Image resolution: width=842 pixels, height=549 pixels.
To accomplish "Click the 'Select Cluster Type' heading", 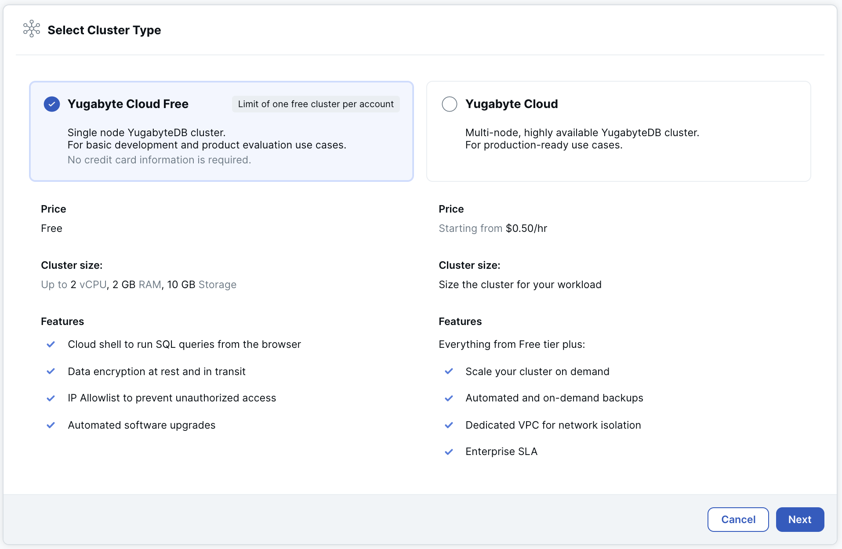I will pyautogui.click(x=104, y=30).
